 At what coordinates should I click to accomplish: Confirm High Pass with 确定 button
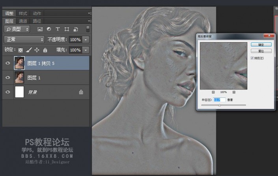(x=261, y=45)
